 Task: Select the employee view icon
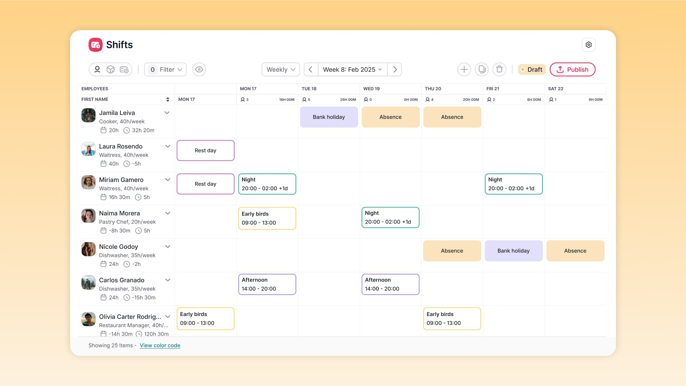[x=97, y=69]
